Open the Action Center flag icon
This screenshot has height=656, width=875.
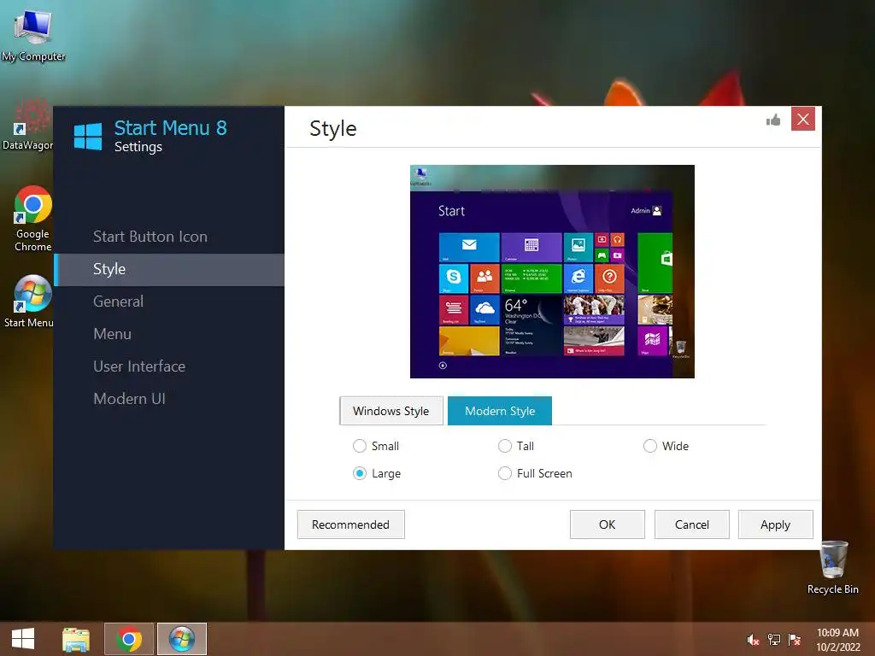795,640
